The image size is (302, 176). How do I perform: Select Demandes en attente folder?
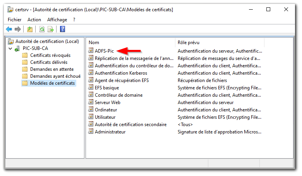tap(52, 69)
